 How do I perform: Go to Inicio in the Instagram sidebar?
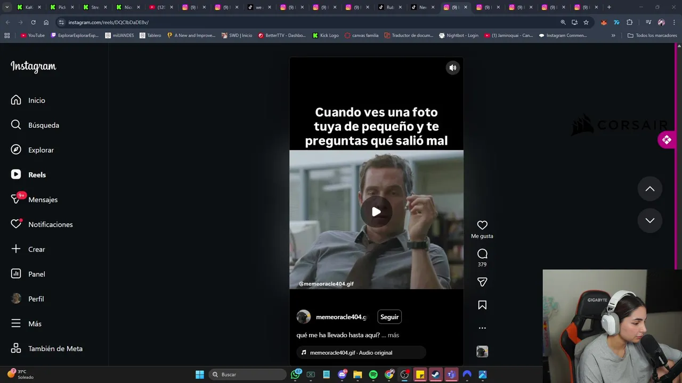coord(28,100)
